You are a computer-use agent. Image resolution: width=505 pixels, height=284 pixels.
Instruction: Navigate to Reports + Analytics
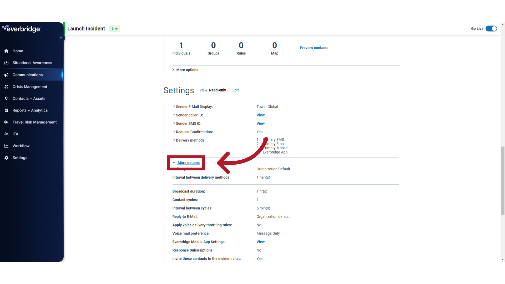(x=30, y=110)
